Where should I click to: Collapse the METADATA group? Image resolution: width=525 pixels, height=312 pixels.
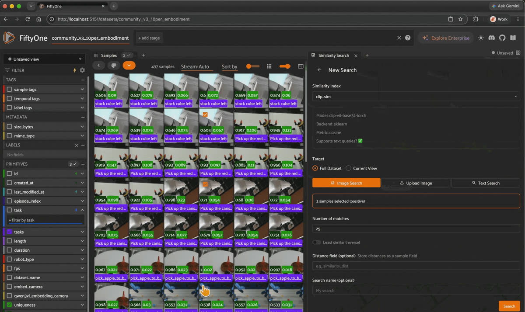pyautogui.click(x=83, y=117)
